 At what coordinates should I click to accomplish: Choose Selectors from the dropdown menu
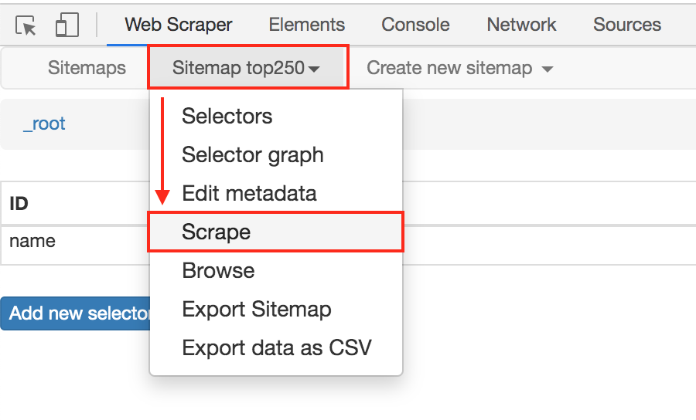(227, 117)
